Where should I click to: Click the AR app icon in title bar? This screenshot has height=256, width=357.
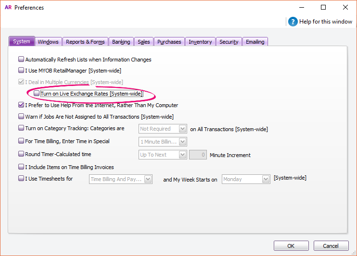click(x=8, y=8)
